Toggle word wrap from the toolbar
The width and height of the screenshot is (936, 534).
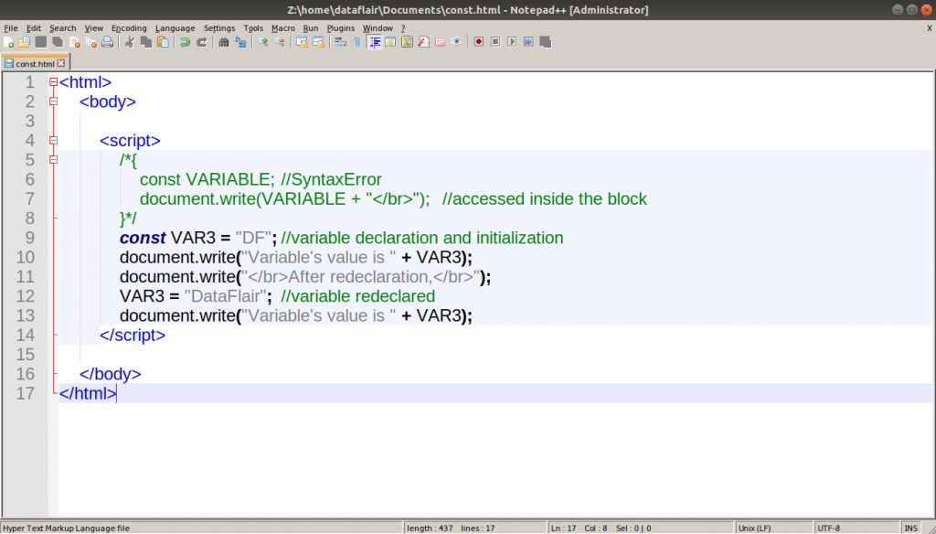coord(341,41)
